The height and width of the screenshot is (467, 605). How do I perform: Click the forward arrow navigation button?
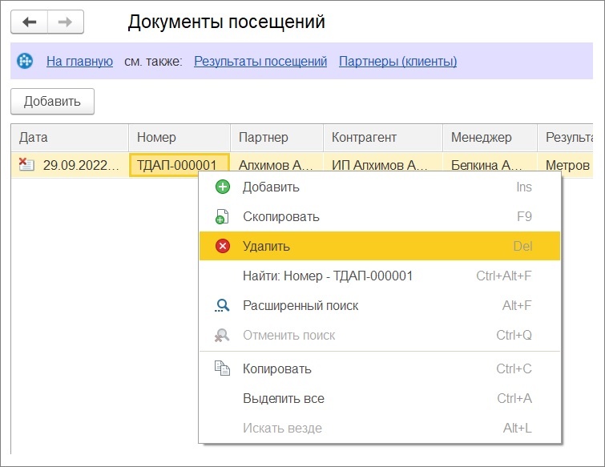point(65,22)
